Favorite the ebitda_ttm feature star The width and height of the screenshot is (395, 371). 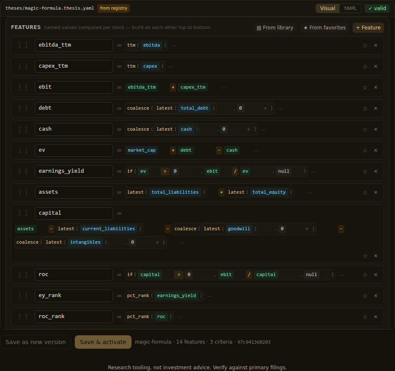tap(365, 45)
